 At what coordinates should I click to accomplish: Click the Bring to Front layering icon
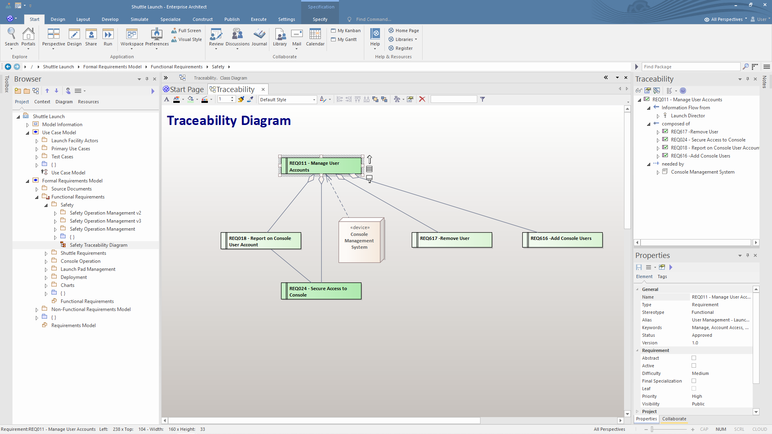click(x=375, y=99)
